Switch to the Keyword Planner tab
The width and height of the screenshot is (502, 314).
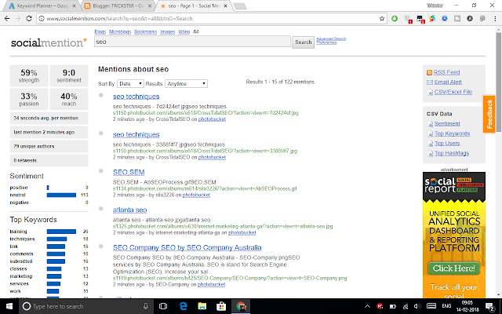[42, 5]
